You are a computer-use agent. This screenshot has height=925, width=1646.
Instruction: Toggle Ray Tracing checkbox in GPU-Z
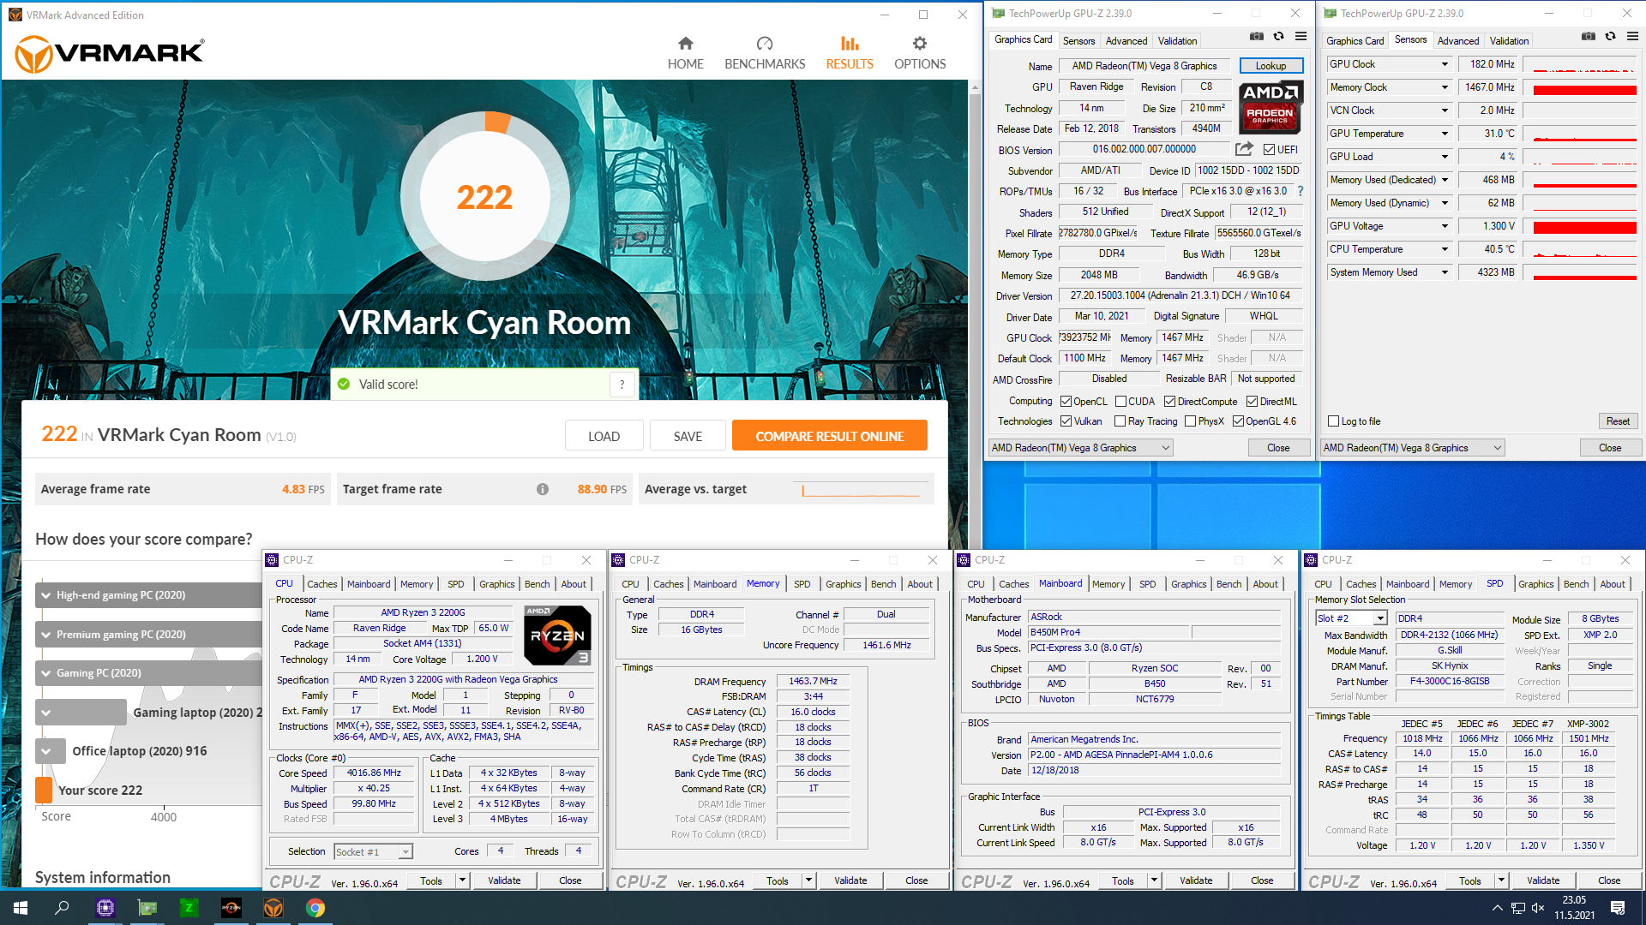point(1120,421)
